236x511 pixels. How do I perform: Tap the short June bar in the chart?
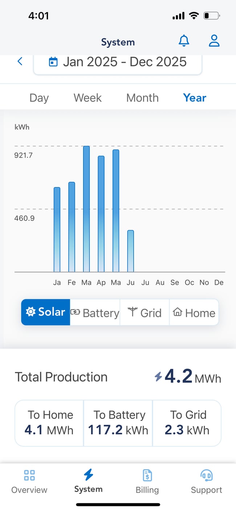130,251
